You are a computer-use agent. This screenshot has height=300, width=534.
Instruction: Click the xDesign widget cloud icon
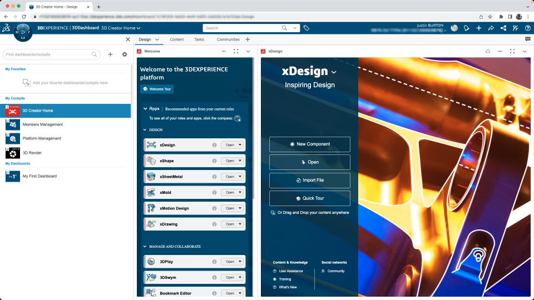(x=488, y=51)
